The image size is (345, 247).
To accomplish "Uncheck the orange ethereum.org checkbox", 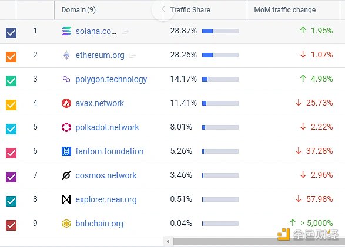I will [x=11, y=57].
